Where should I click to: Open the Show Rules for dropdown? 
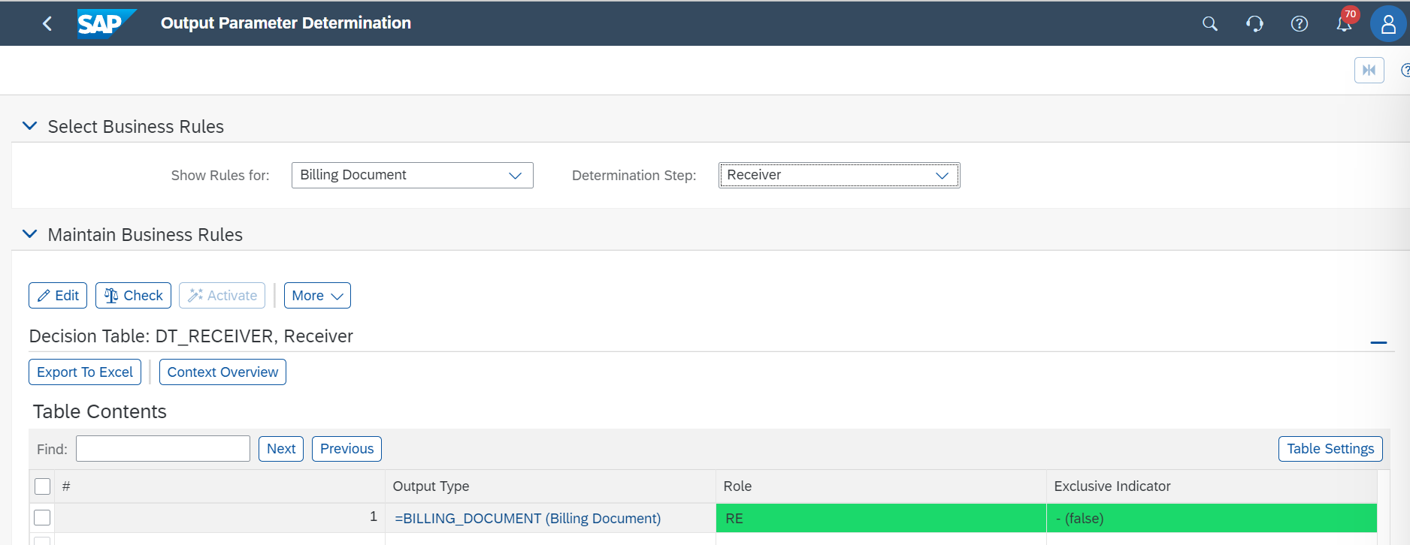pos(412,176)
